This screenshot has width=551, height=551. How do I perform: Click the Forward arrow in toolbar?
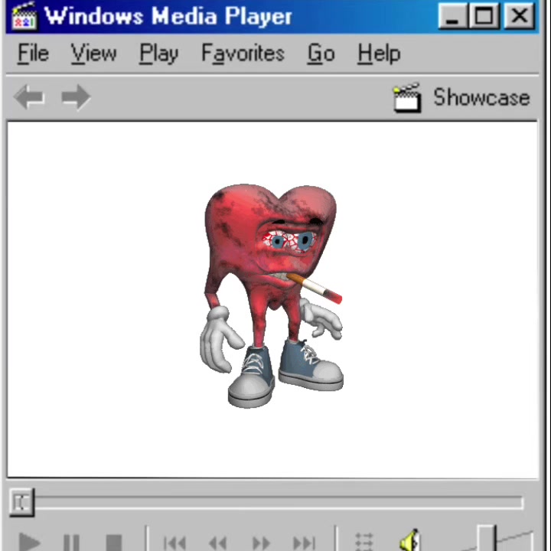coord(76,97)
